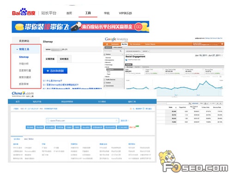Open the 什么是Sitemap? question link
The width and height of the screenshot is (231, 173).
53,81
